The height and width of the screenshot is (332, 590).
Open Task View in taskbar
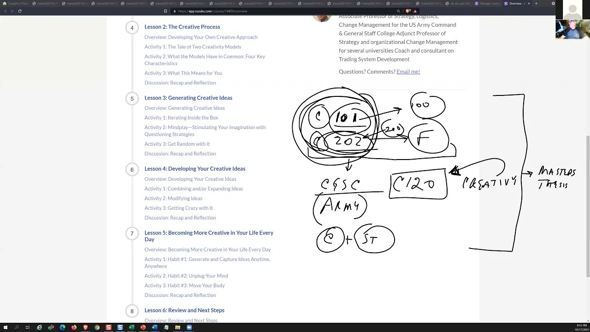[28, 327]
